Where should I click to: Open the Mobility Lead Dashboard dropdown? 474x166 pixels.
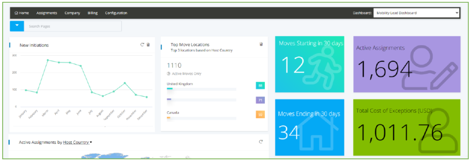pyautogui.click(x=416, y=13)
